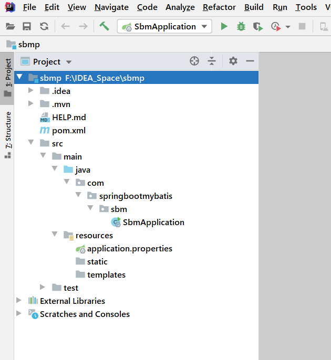Click the Back navigation arrow

tap(65, 27)
